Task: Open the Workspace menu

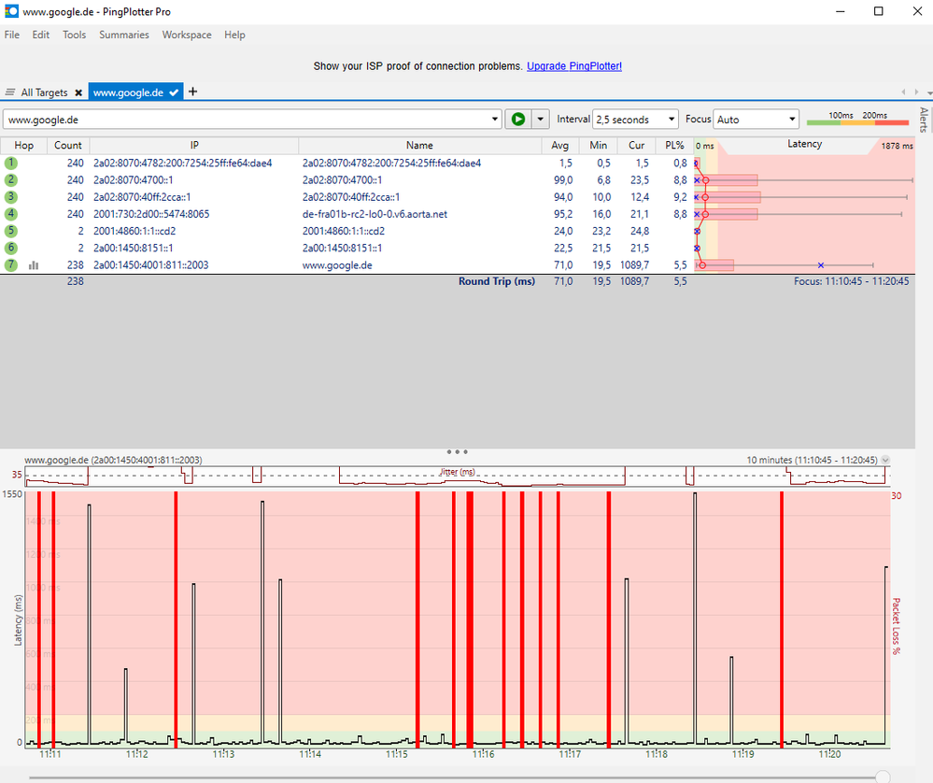Action: point(186,35)
